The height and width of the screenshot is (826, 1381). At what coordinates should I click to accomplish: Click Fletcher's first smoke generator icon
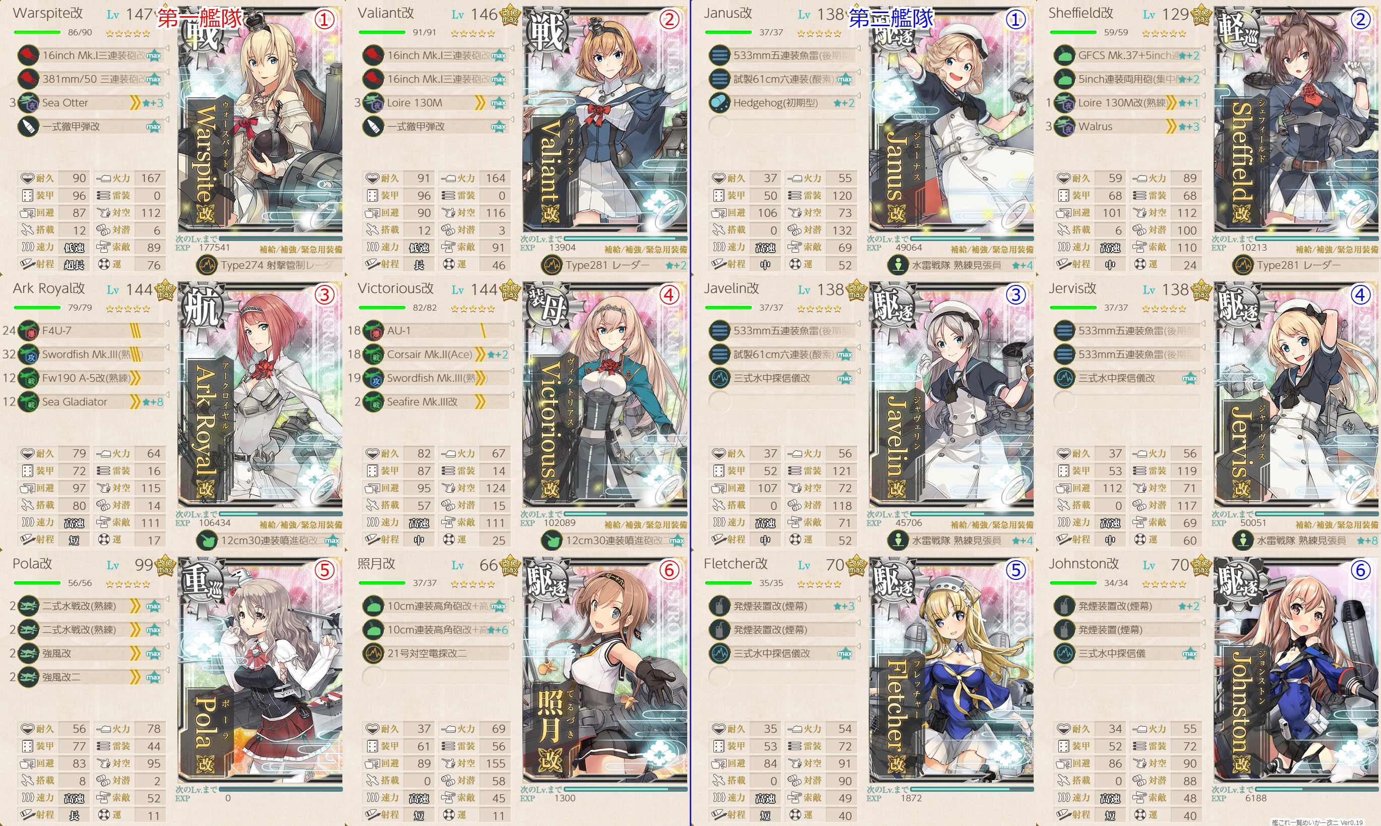click(719, 606)
